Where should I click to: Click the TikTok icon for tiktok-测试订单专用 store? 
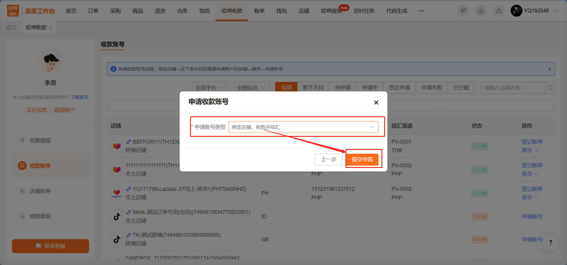[x=117, y=216]
